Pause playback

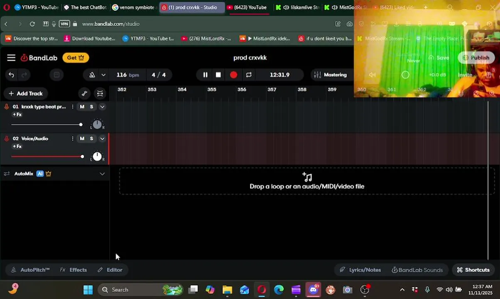[x=205, y=75]
